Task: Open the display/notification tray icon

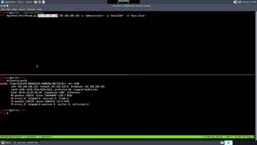Action: coord(240,2)
